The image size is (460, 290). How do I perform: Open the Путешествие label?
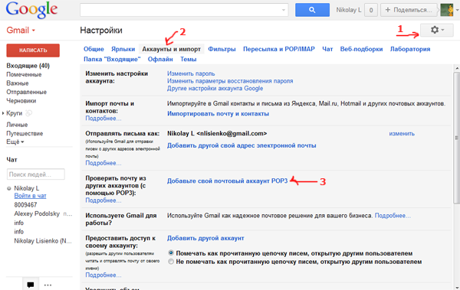pos(25,134)
